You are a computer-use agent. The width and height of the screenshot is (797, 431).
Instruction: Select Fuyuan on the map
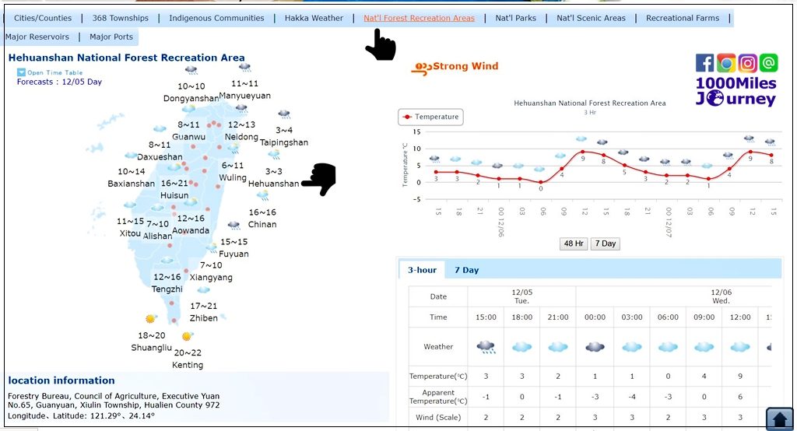[233, 254]
